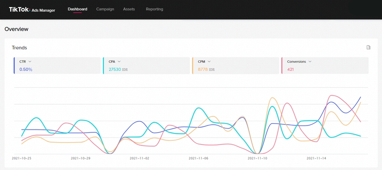Screen dimensions: 382x170
Task: Open the Dashboard tab
Action: pyautogui.click(x=78, y=9)
